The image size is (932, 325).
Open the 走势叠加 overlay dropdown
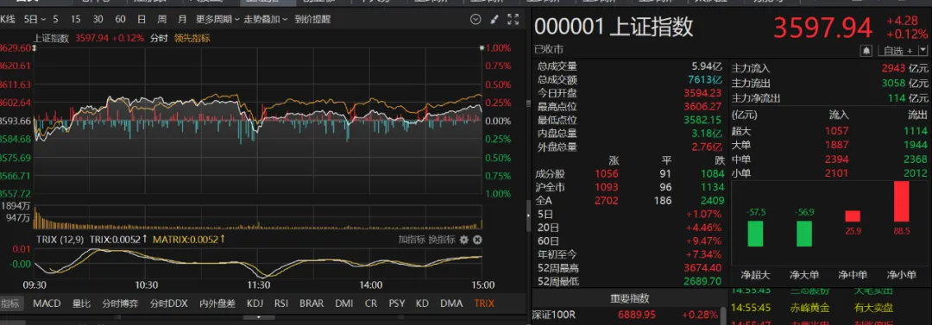pyautogui.click(x=265, y=20)
